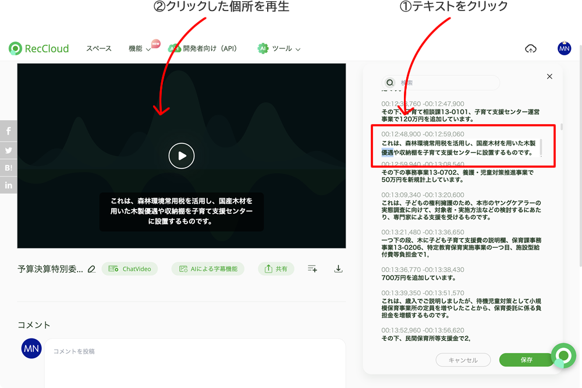Share on Twitter sidebar icon
Screen dimensions: 582x388
click(9, 150)
